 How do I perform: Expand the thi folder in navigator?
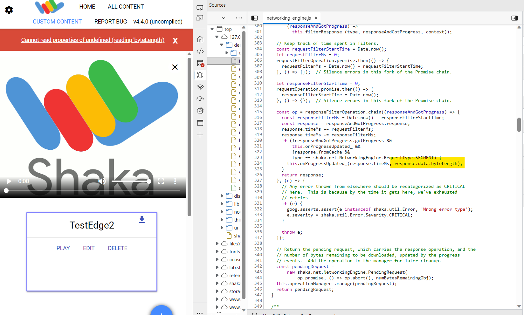(x=222, y=220)
